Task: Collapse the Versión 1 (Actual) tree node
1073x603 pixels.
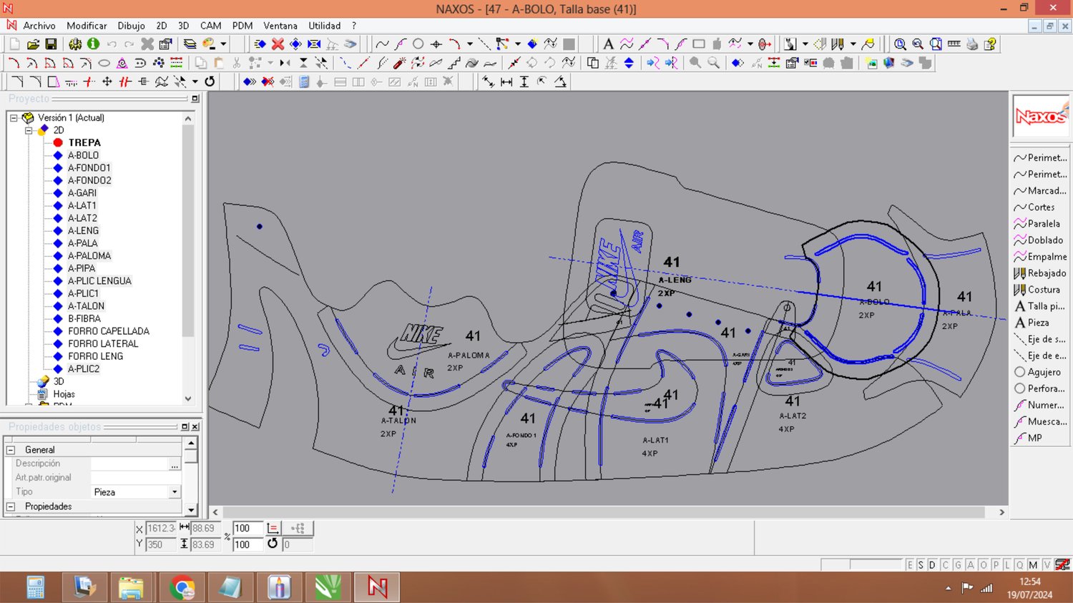Action: (x=14, y=118)
